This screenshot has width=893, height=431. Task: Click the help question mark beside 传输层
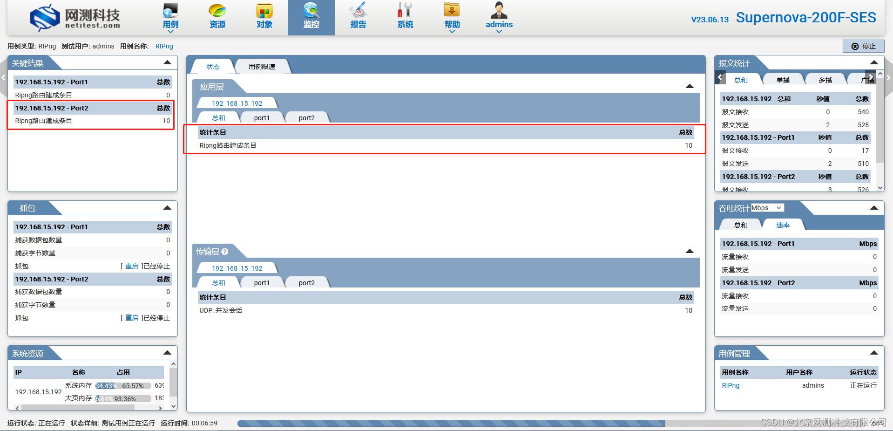click(x=225, y=252)
